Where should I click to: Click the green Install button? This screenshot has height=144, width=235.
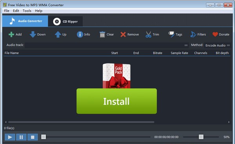pos(117,101)
